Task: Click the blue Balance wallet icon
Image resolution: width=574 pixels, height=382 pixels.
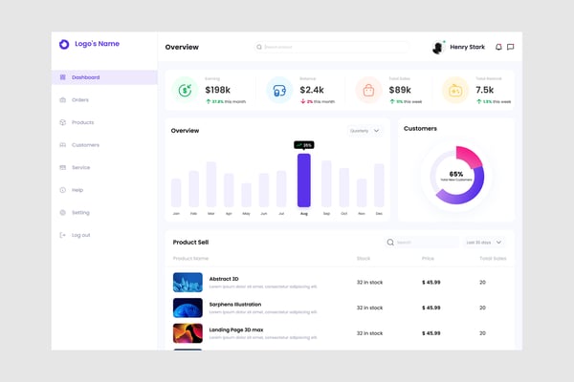Action: tap(279, 91)
